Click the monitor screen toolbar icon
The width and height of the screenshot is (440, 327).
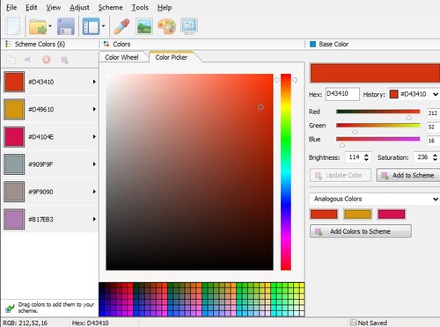pos(189,26)
